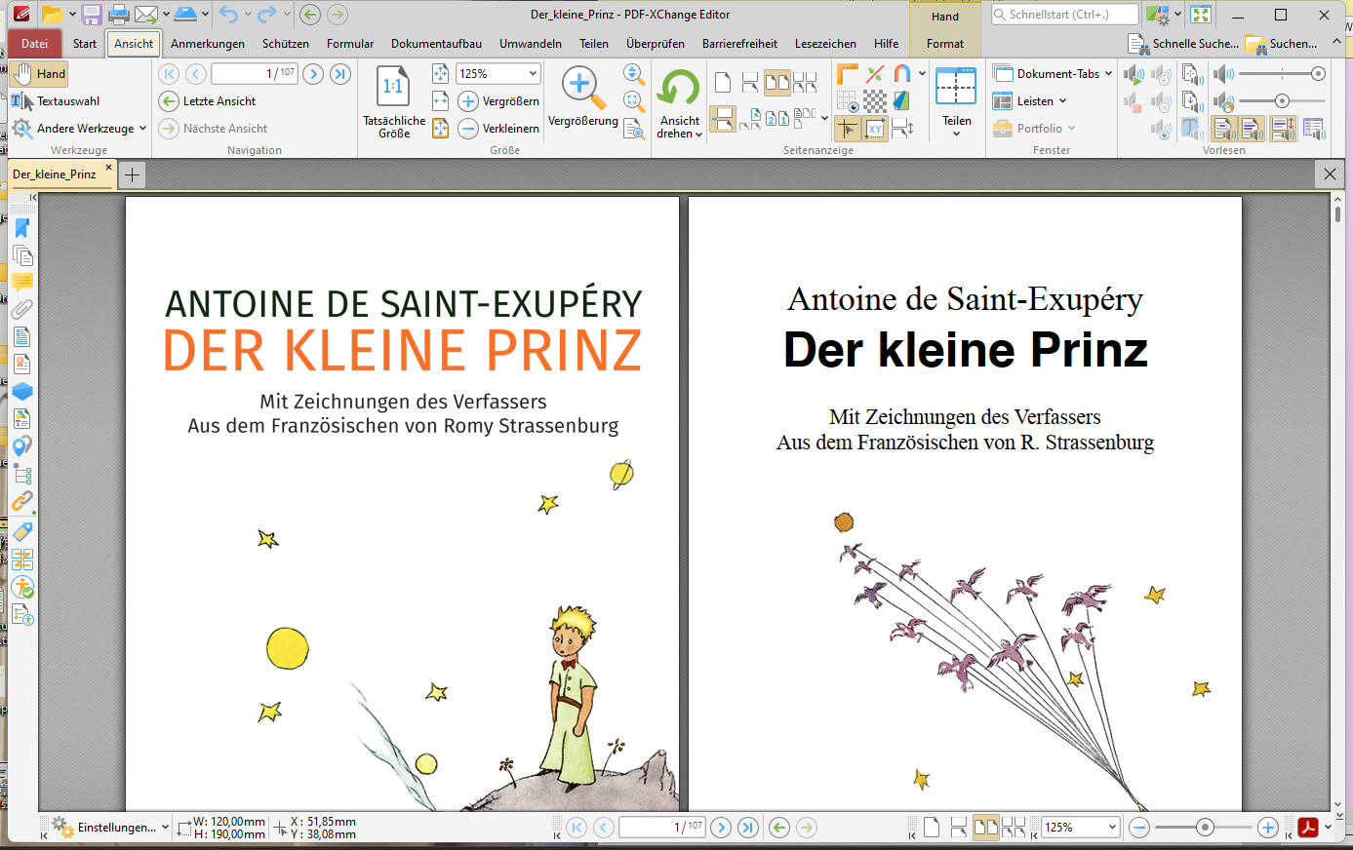
Task: Go to the first page in the ribbon
Action: pos(169,74)
